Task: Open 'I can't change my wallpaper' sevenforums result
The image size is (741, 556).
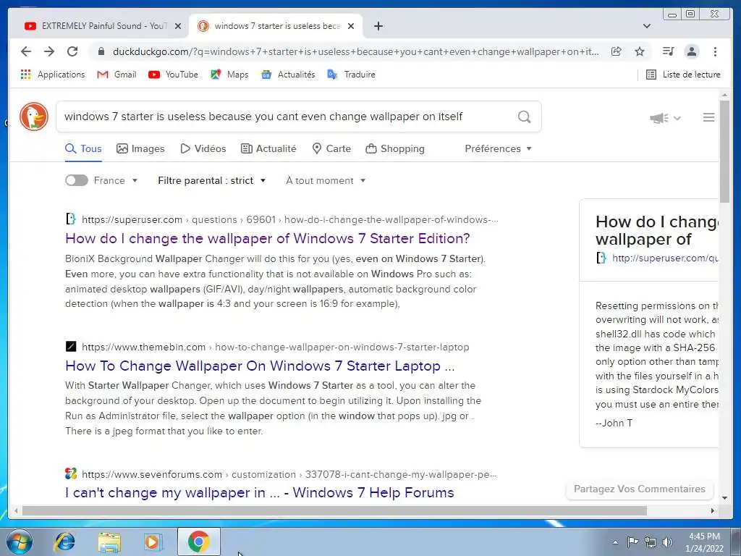Action: 260,492
